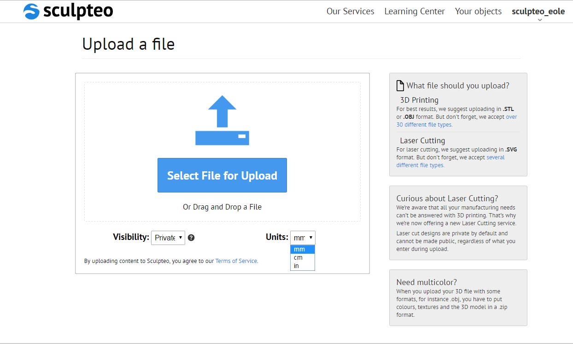This screenshot has width=573, height=344.
Task: Click the 3D Printing subheading
Action: (x=419, y=100)
